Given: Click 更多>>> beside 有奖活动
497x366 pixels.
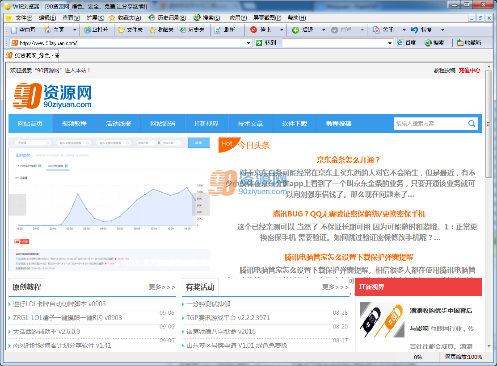Looking at the screenshot, I should click(x=335, y=287).
